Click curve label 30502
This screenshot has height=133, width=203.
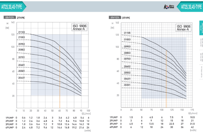tap(127, 73)
